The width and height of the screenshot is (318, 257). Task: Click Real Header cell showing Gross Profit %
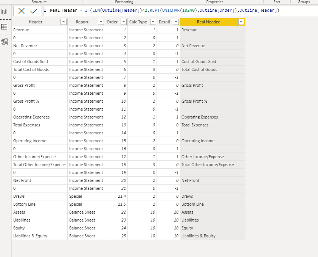(213, 101)
